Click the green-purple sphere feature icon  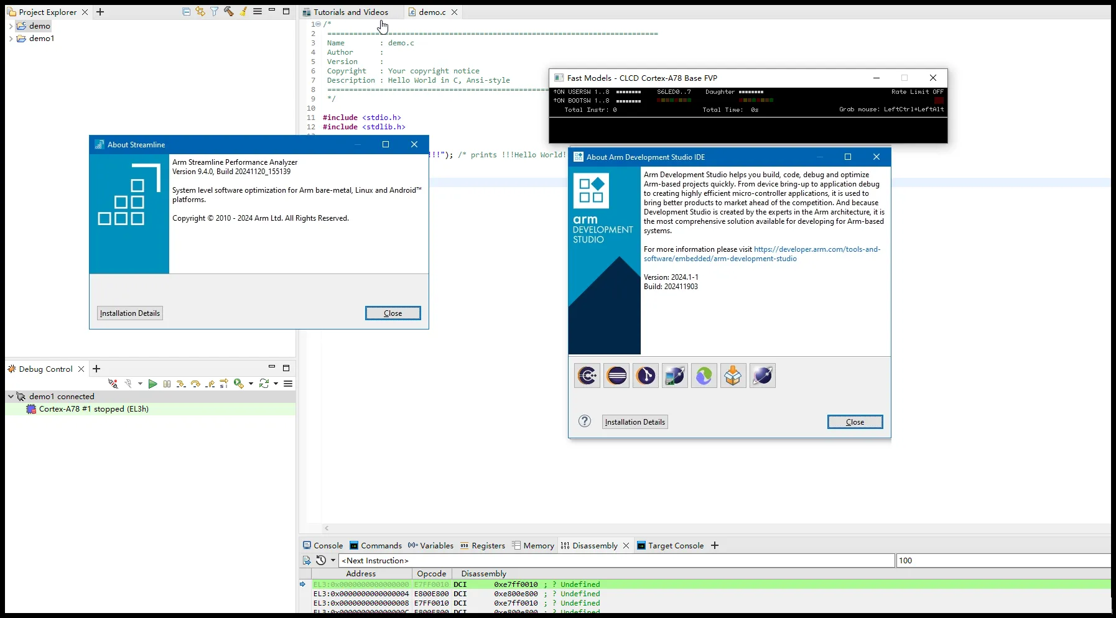coord(704,376)
